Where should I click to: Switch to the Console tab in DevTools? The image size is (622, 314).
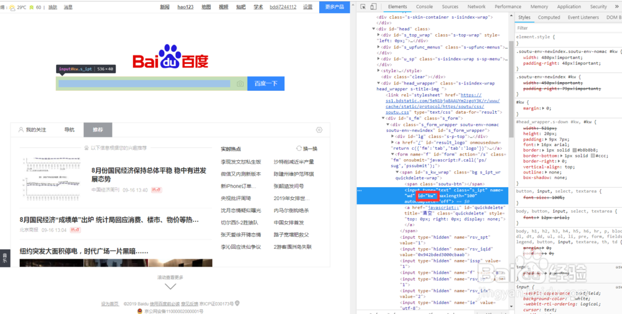[424, 7]
